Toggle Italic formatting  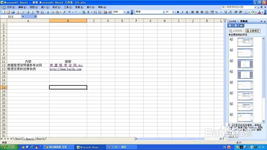182,12
